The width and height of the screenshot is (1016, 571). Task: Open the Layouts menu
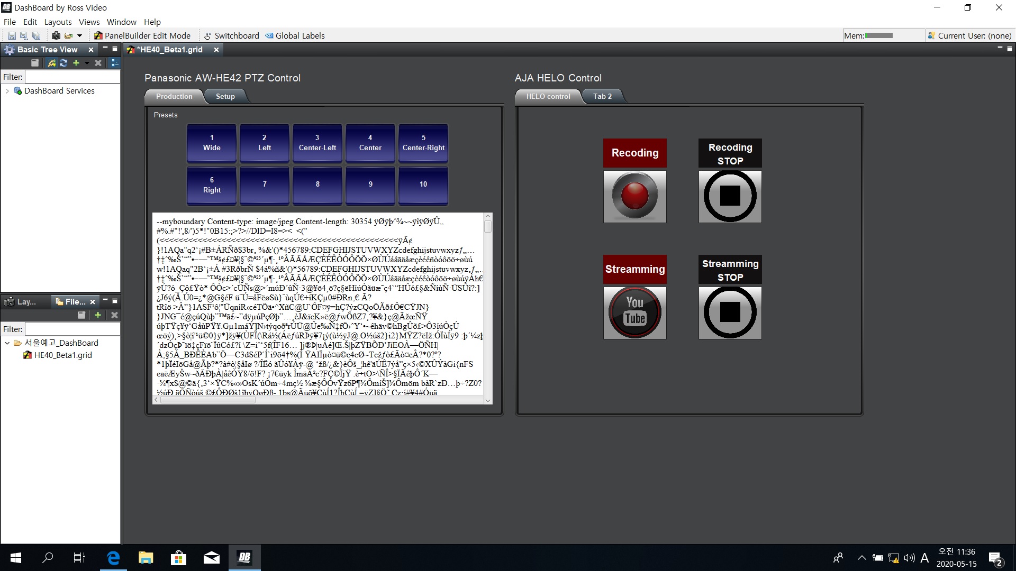pos(58,22)
